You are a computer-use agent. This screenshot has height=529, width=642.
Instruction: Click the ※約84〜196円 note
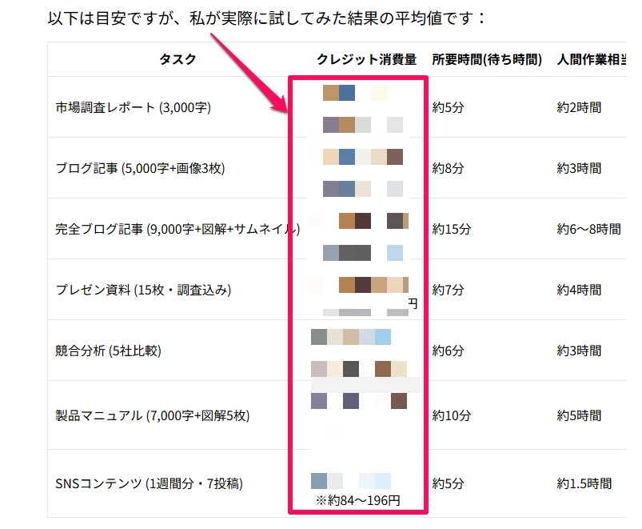[358, 501]
